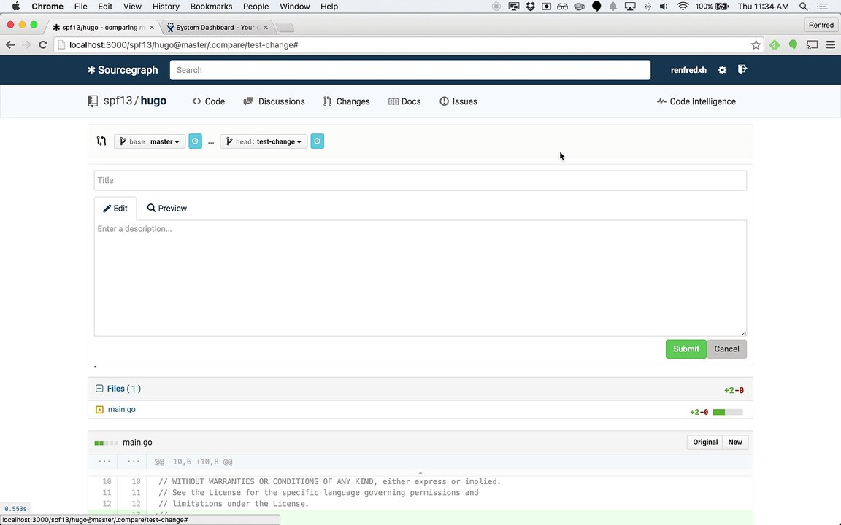Screen dimensions: 841x525
Task: Open the Chrome View menu
Action: click(x=132, y=7)
